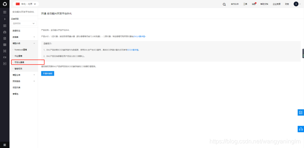Open 套餐包 in the sidebar

[15, 94]
